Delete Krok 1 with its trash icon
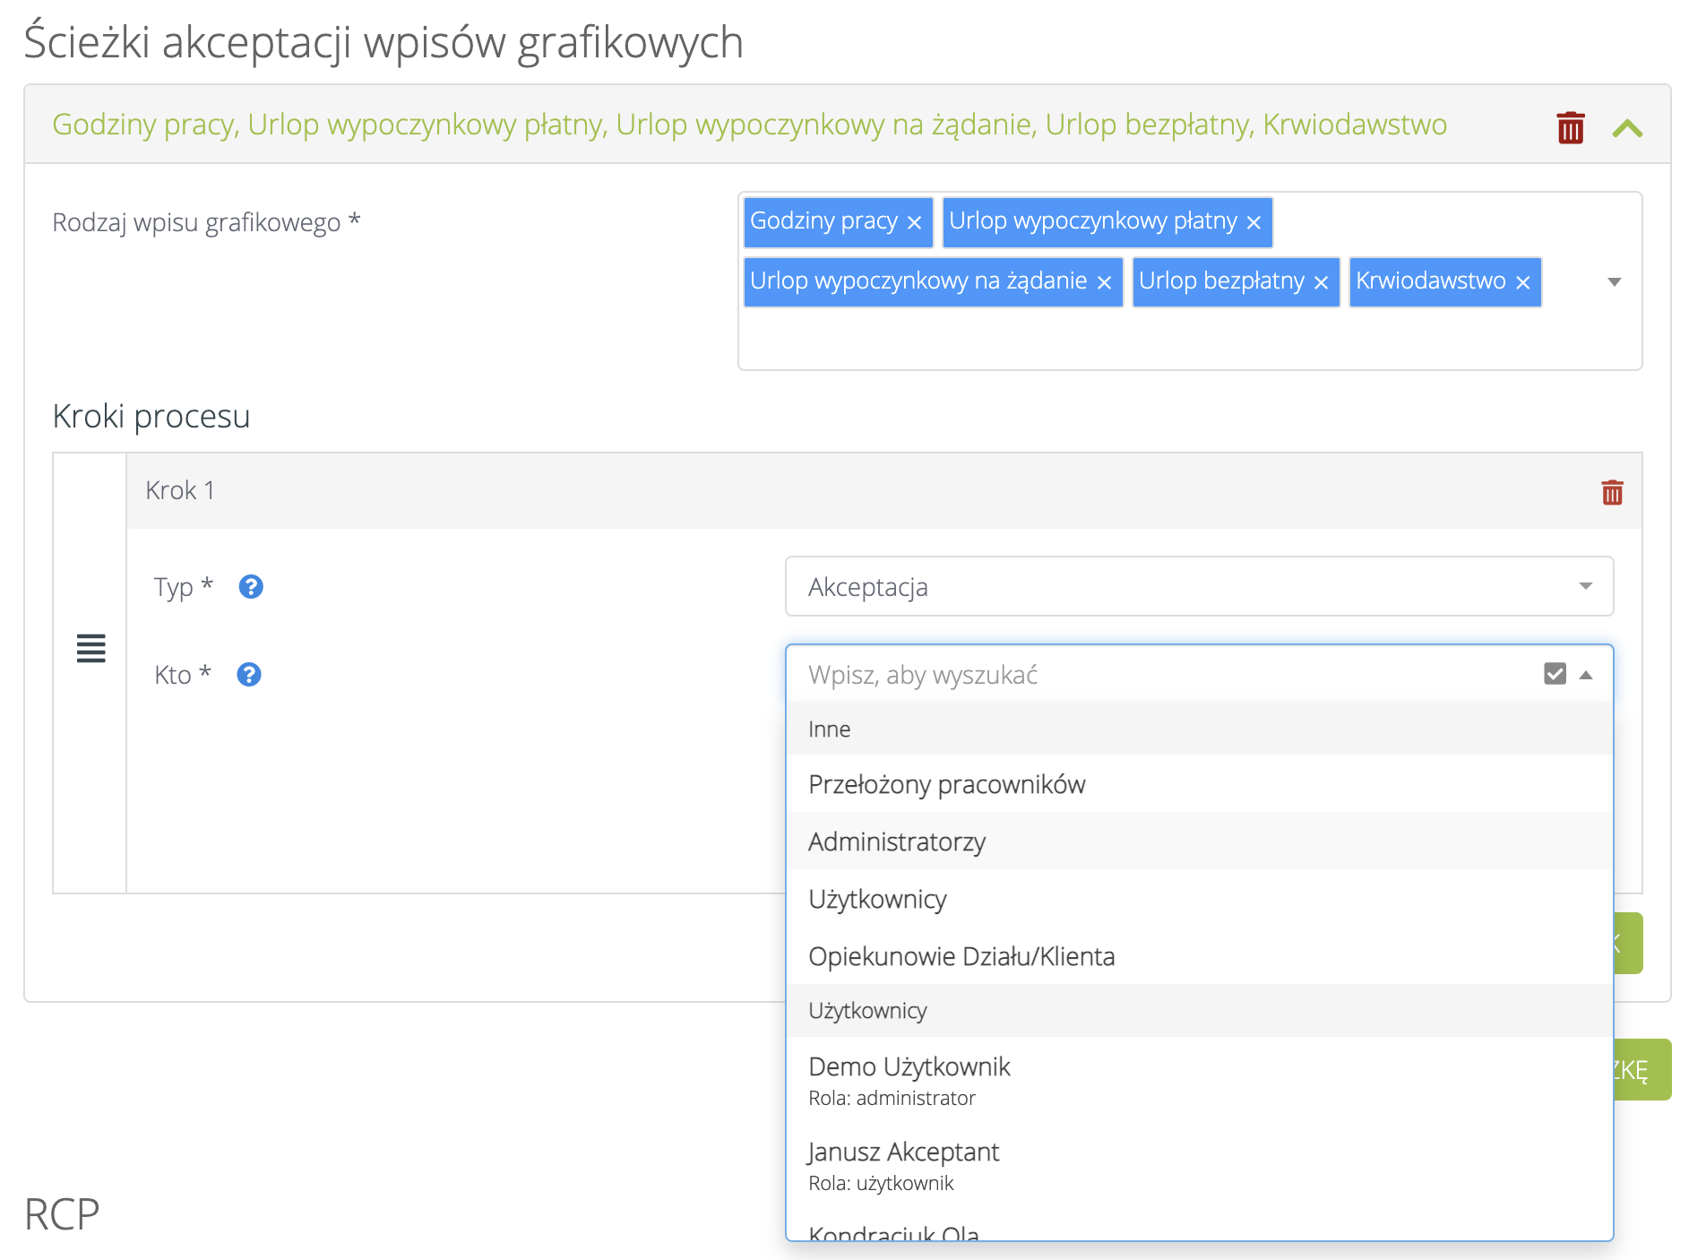The width and height of the screenshot is (1706, 1260). pos(1612,492)
